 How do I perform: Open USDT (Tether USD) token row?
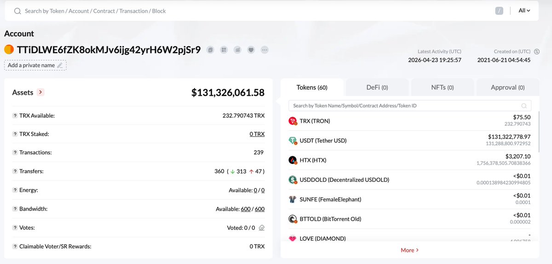click(409, 141)
